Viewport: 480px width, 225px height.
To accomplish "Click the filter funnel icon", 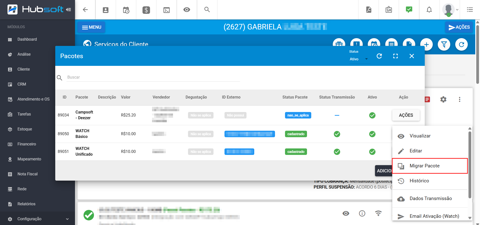I will click(444, 45).
